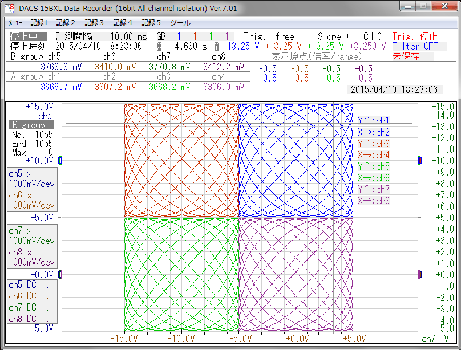Click the Y↑:ch1 legend entry

(x=374, y=121)
